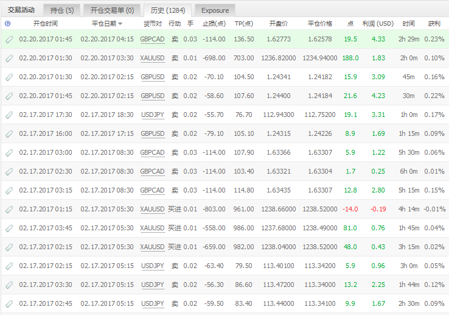Select close date 02.20.2017 04:15
The width and height of the screenshot is (449, 315).
coord(107,40)
